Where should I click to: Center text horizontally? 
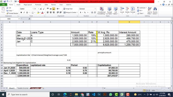pos(51,12)
